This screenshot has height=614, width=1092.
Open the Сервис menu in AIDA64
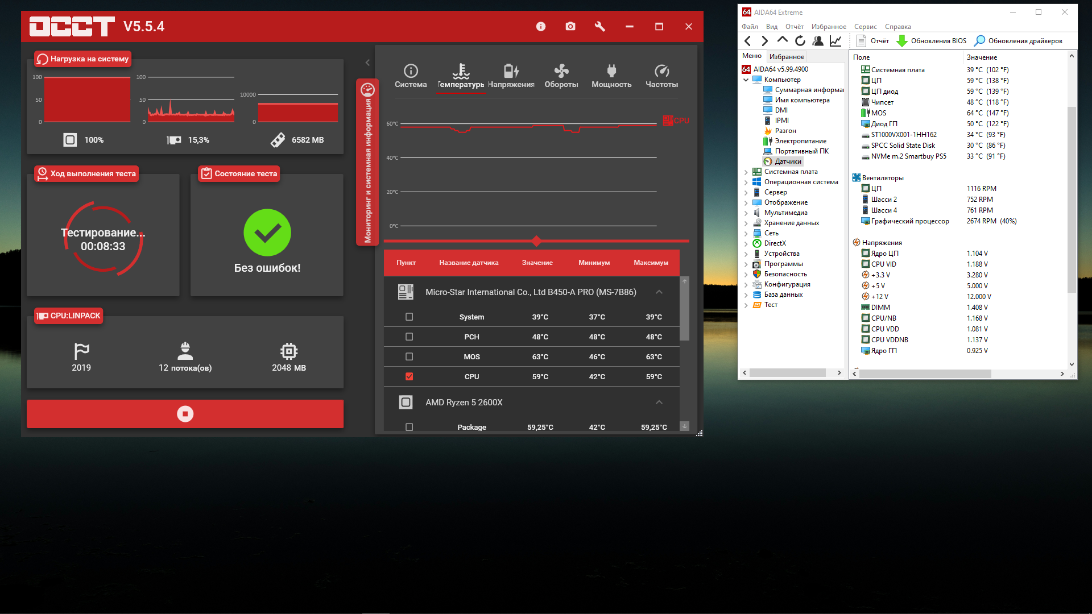tap(864, 27)
